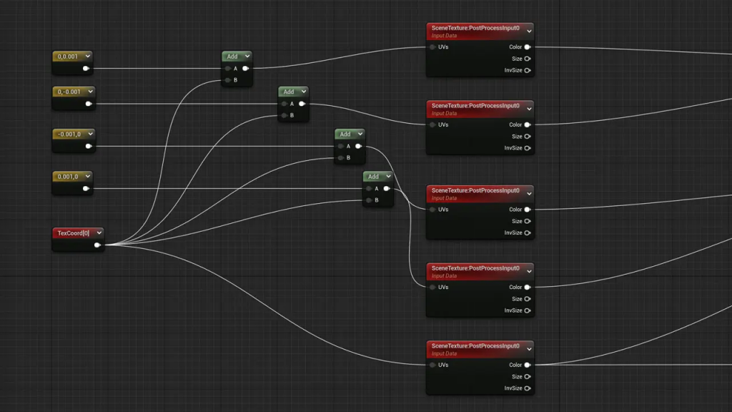Click the A input pin of the topmost Add node
Image resolution: width=732 pixels, height=412 pixels.
(227, 69)
